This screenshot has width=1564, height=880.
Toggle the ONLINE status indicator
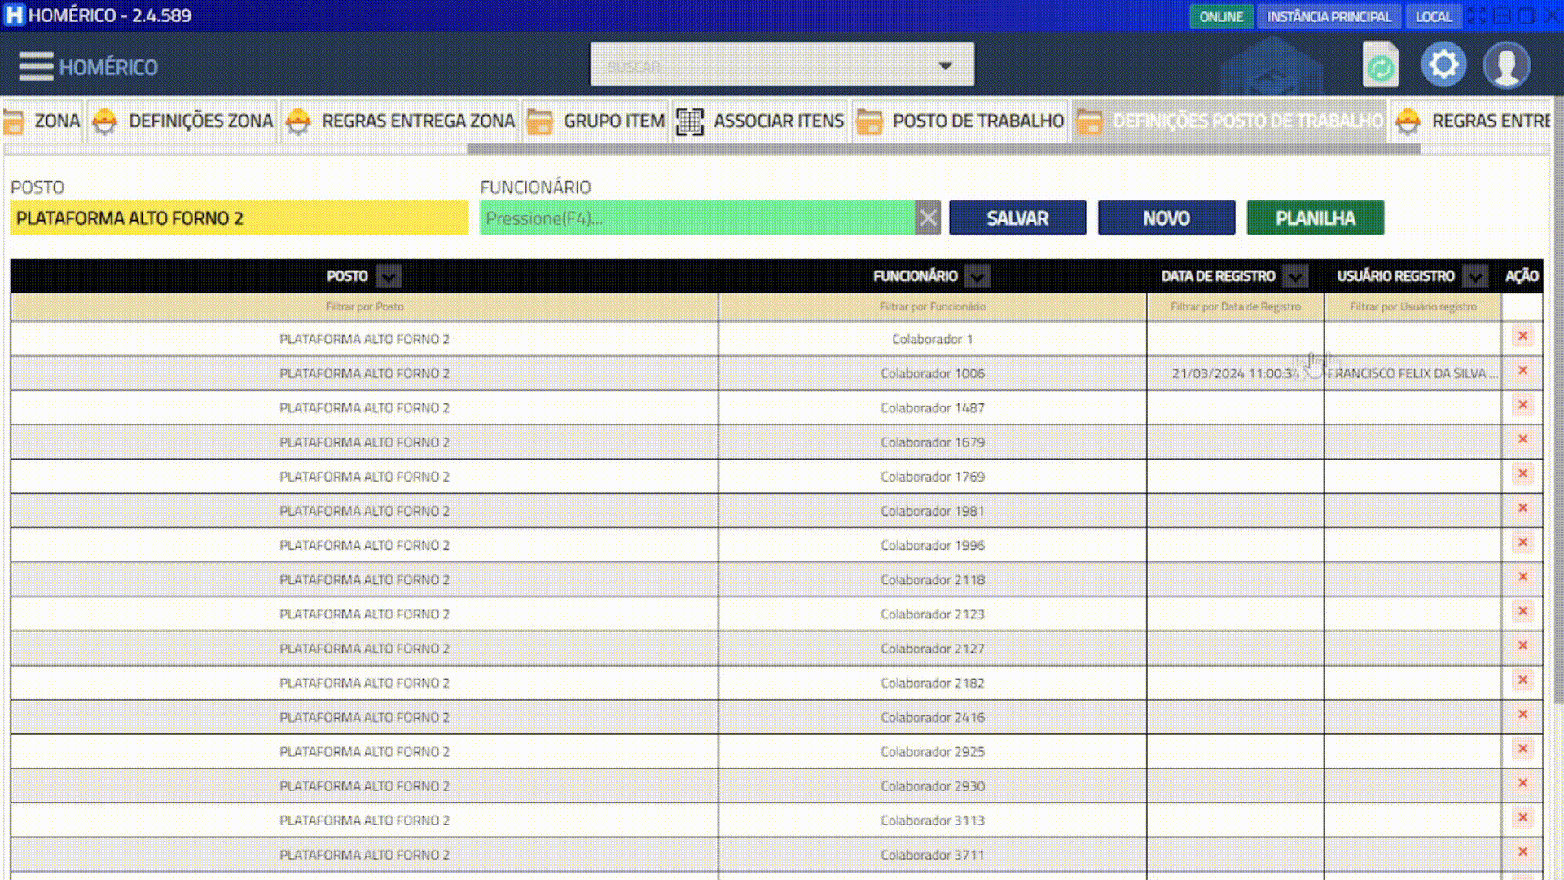tap(1220, 16)
